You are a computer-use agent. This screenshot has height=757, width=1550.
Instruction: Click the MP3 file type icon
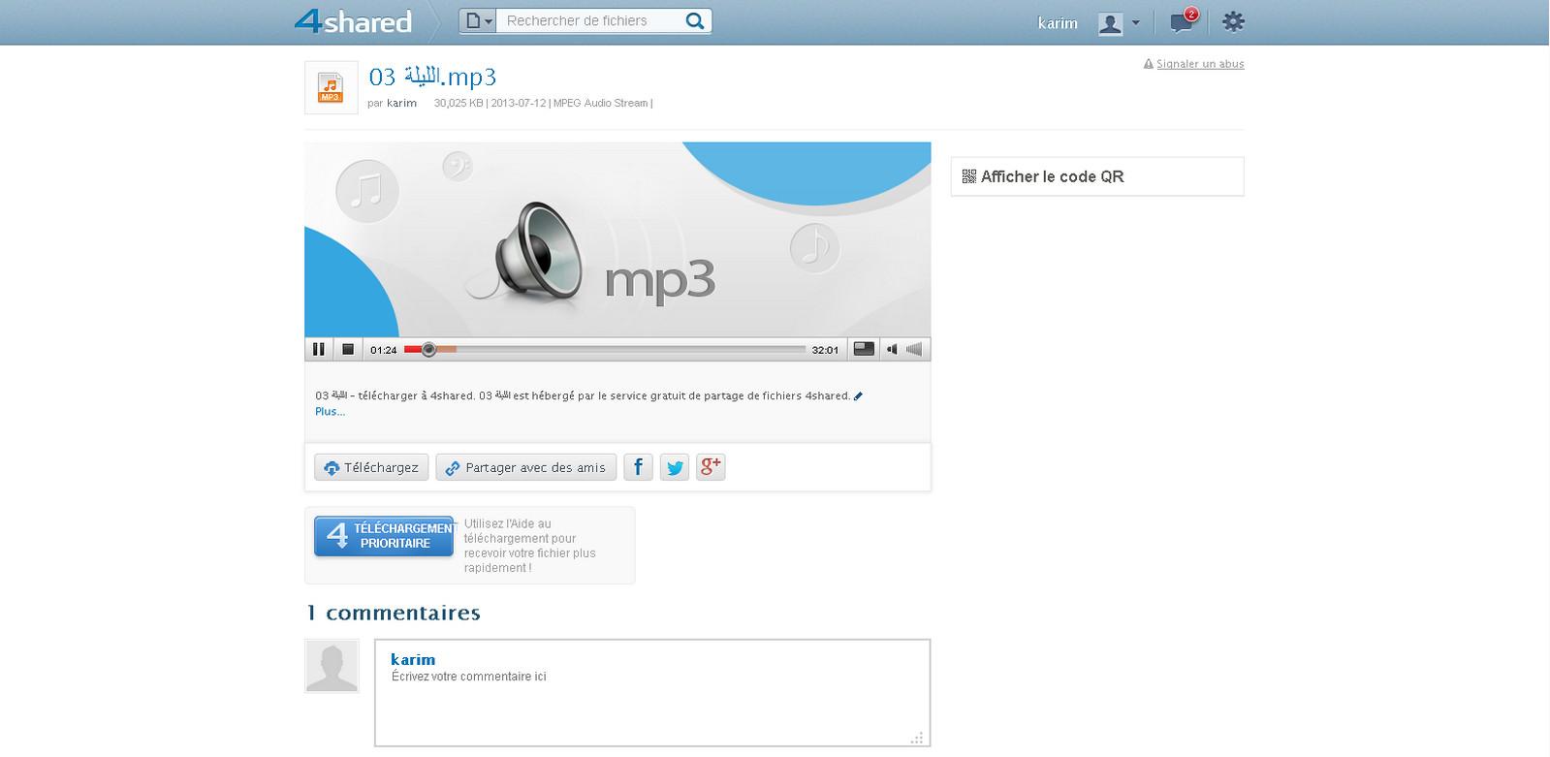[332, 88]
